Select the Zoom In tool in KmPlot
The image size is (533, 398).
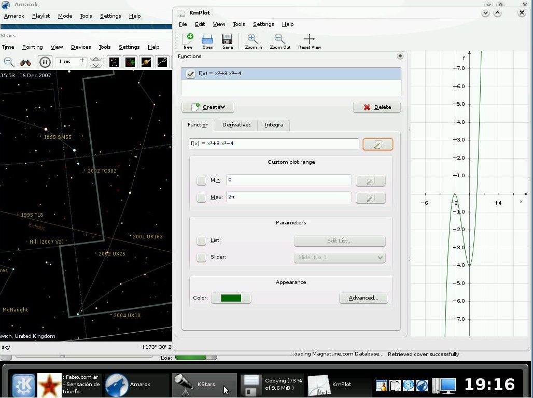[253, 41]
